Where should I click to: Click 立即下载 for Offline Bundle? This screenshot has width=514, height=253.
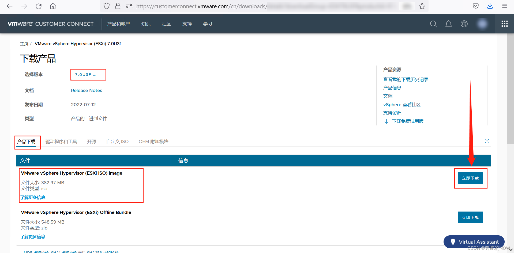tap(470, 217)
